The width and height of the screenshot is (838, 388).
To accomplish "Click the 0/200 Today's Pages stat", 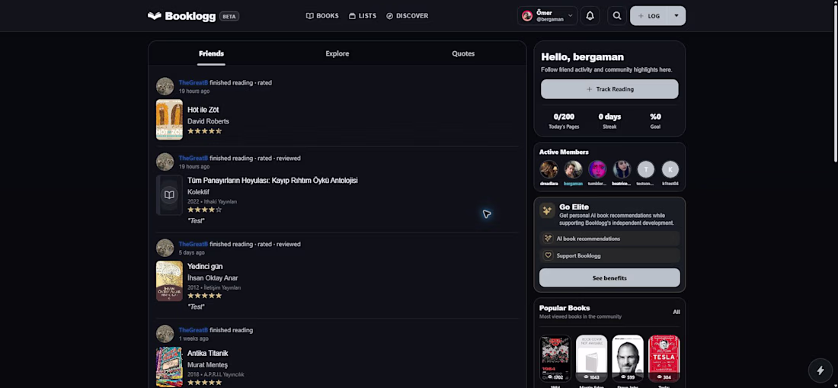I will [564, 120].
